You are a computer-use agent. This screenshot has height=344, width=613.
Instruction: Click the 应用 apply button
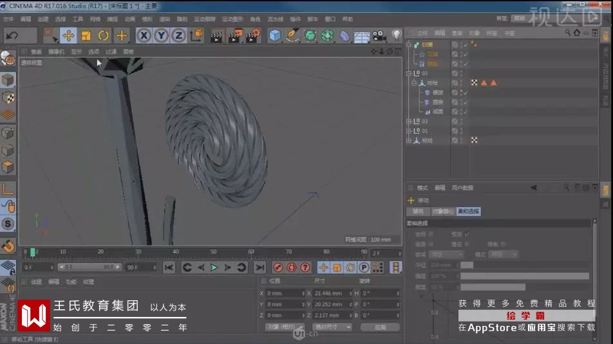coord(381,327)
